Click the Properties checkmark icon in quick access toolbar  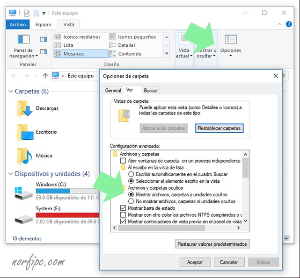click(27, 13)
